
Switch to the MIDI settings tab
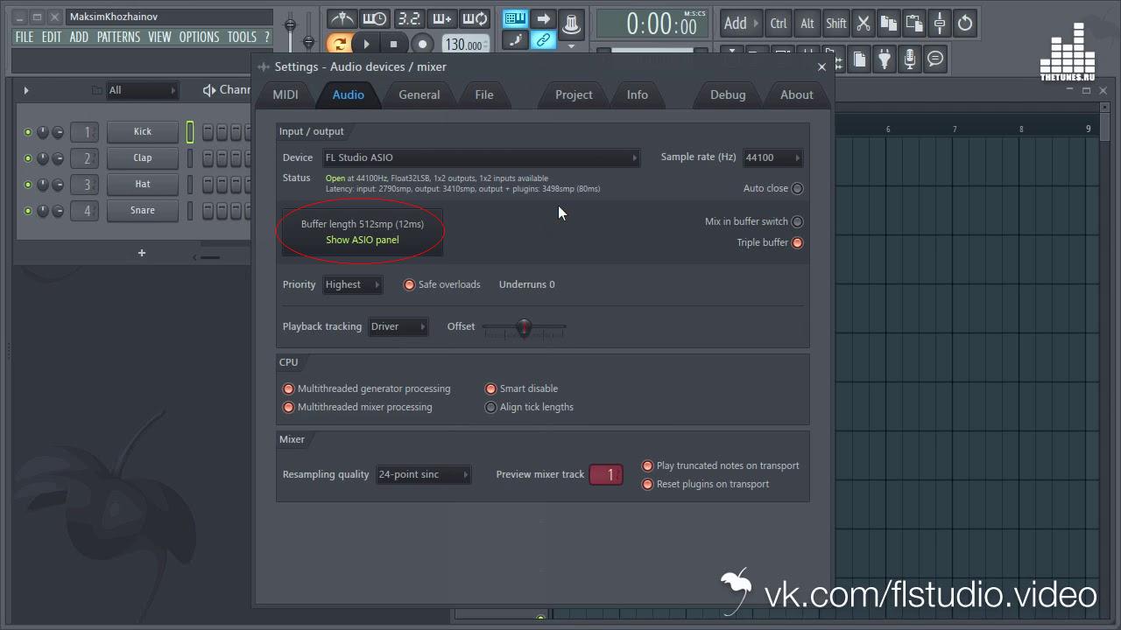click(x=286, y=94)
